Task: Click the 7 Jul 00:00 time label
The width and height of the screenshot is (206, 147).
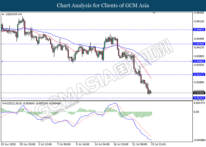Action: (x=64, y=144)
